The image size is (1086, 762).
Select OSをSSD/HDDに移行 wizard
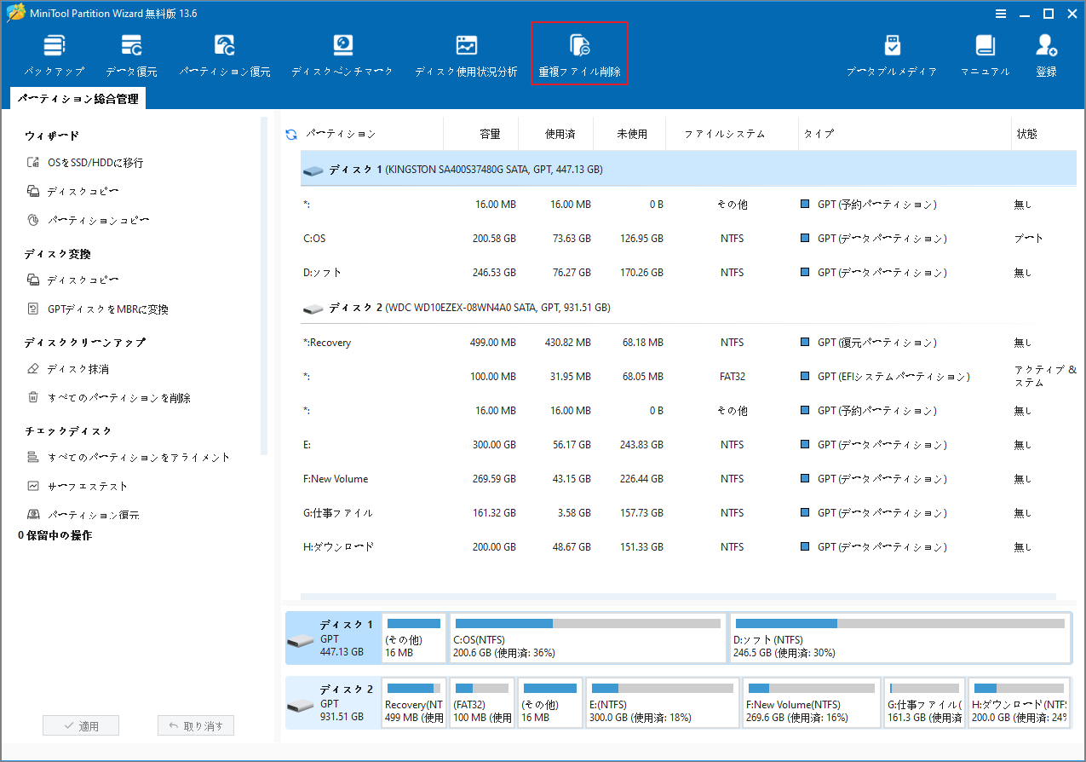pos(84,163)
